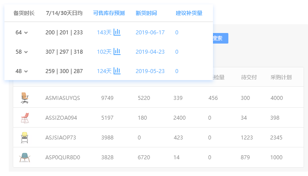Image resolution: width=308 pixels, height=176 pixels.
Task: Open the 2019-05-23 stockout date link
Action: click(150, 71)
